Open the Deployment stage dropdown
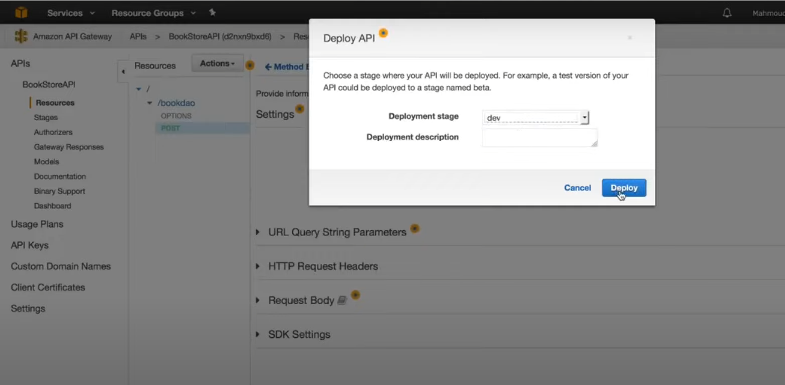This screenshot has width=785, height=385. click(x=536, y=118)
